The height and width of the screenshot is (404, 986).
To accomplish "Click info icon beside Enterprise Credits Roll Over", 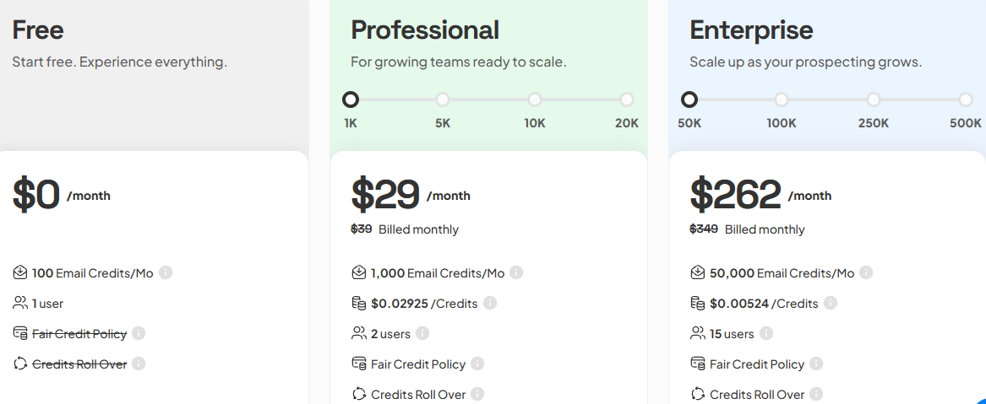I will point(817,394).
